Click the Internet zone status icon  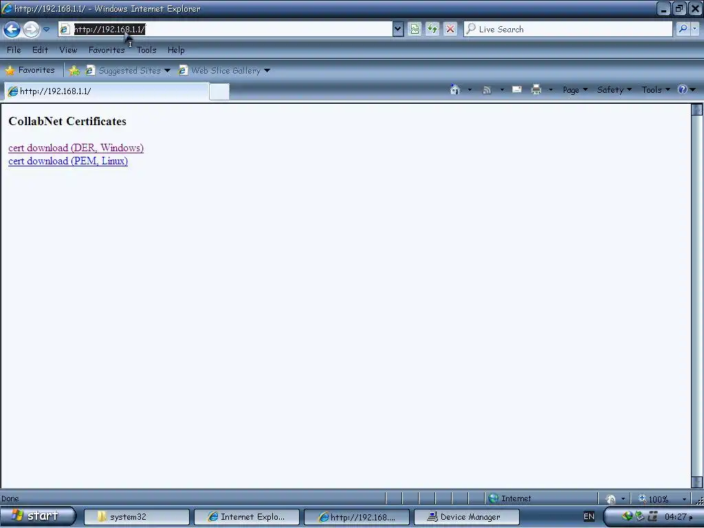(x=494, y=498)
